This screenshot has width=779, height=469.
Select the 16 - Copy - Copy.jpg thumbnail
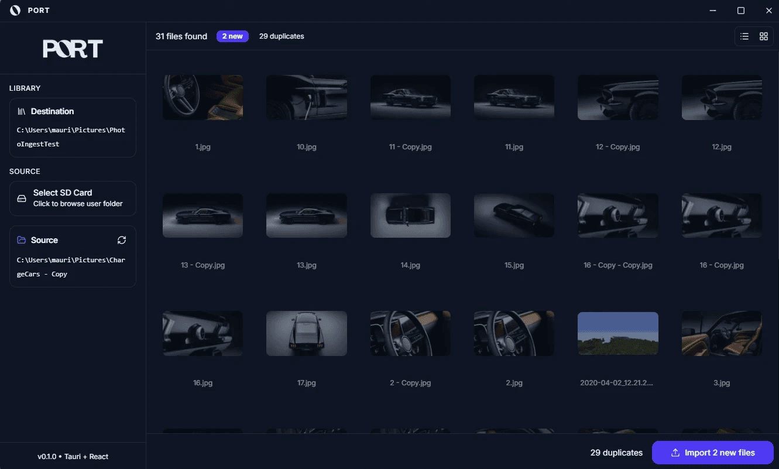pos(618,215)
